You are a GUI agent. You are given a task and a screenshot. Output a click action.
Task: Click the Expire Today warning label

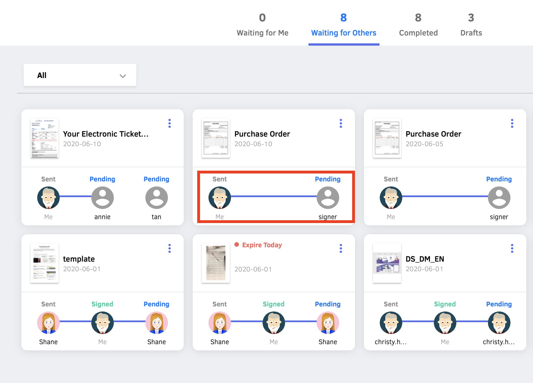(x=262, y=245)
